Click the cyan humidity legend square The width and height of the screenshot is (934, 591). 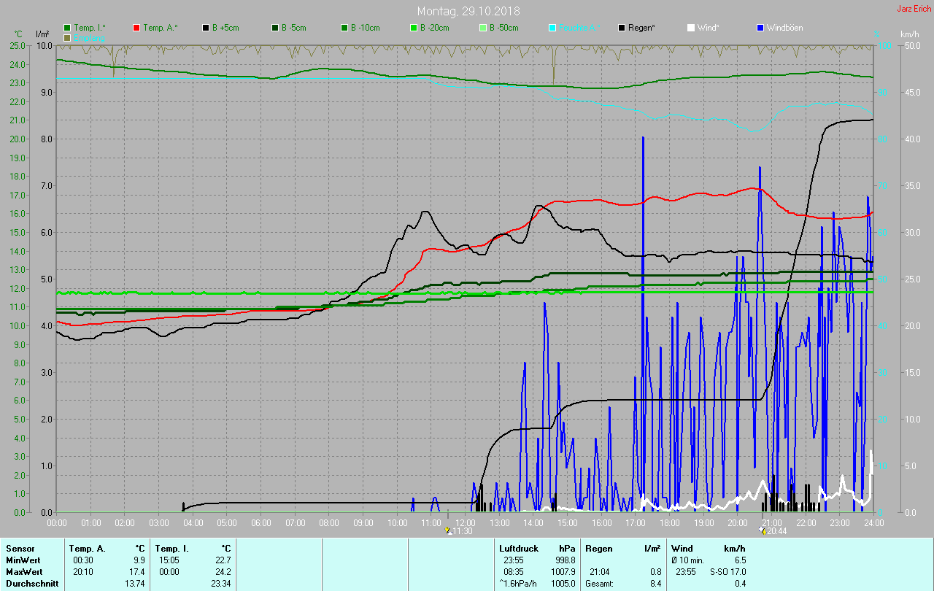[552, 28]
